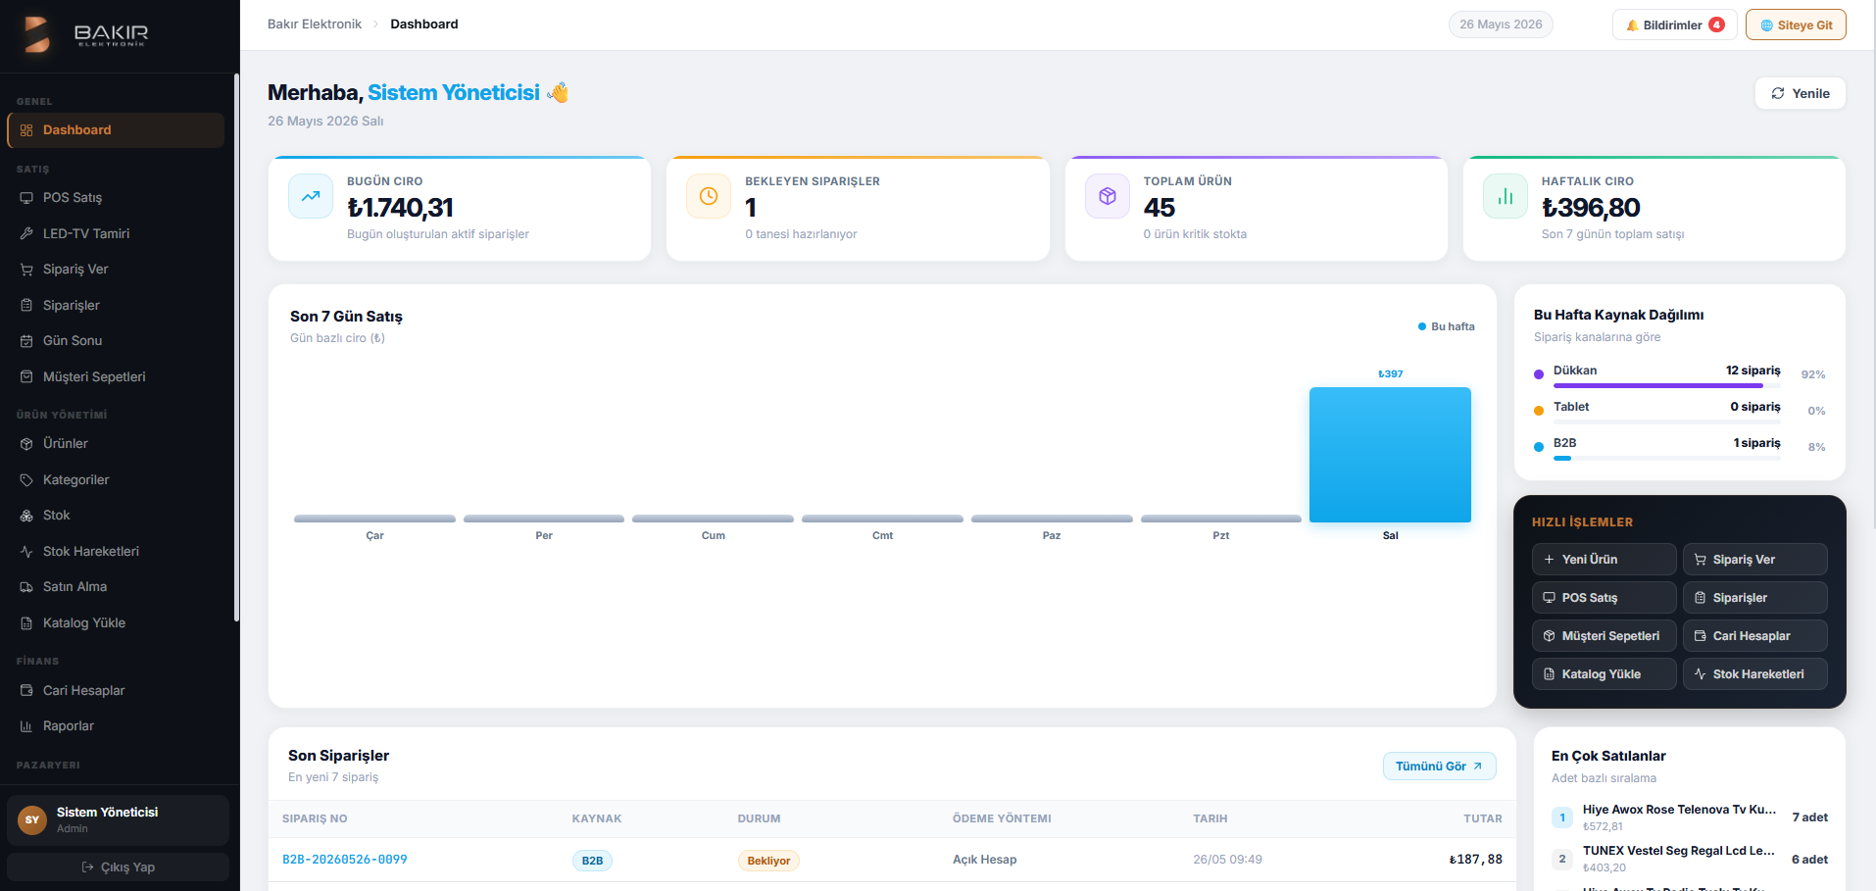Viewport: 1876px width, 891px height.
Task: Click Bakır Elektronik breadcrumb link
Action: click(315, 25)
